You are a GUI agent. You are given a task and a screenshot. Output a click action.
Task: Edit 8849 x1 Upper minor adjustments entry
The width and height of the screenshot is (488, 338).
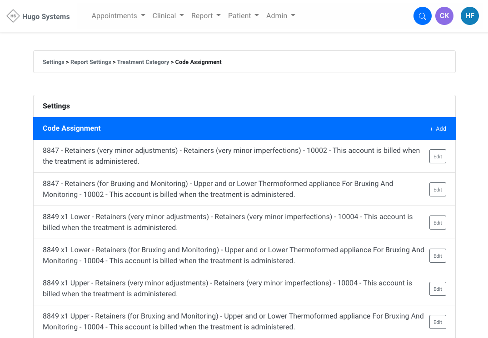point(438,289)
